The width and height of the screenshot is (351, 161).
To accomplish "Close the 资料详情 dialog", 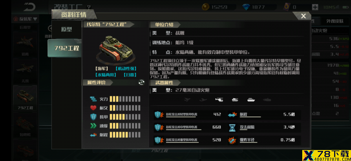I will point(303,16).
